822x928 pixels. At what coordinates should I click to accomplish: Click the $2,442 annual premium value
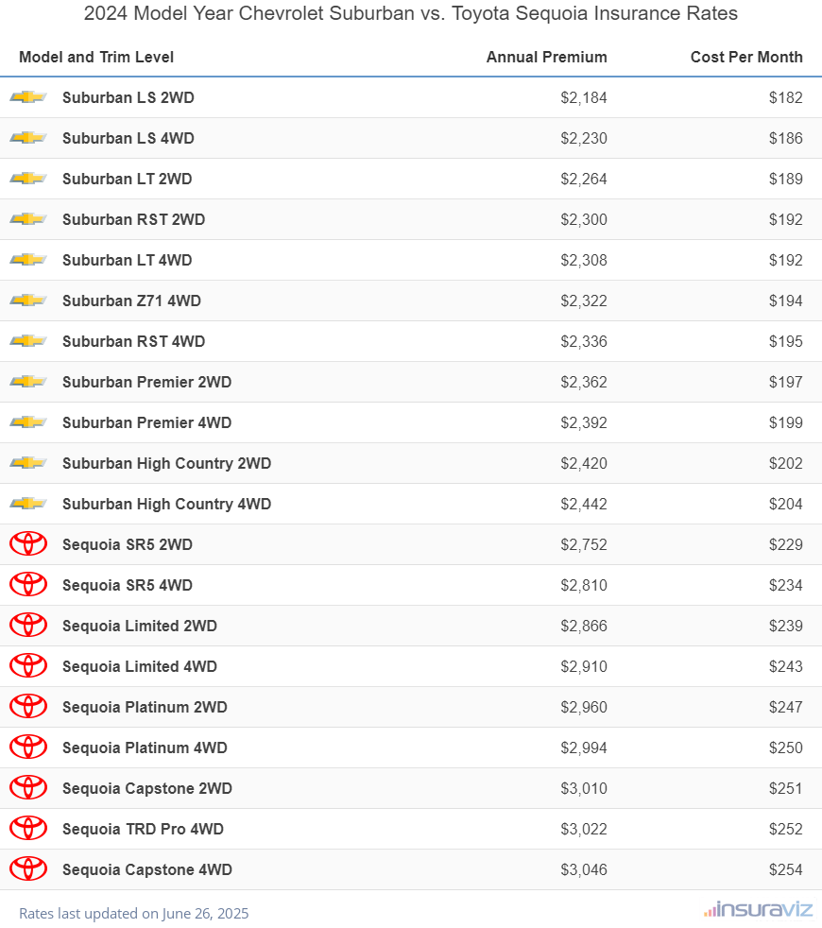(x=584, y=505)
